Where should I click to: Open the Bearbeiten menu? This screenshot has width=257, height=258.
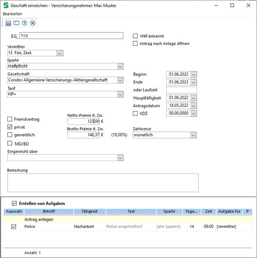point(12,13)
